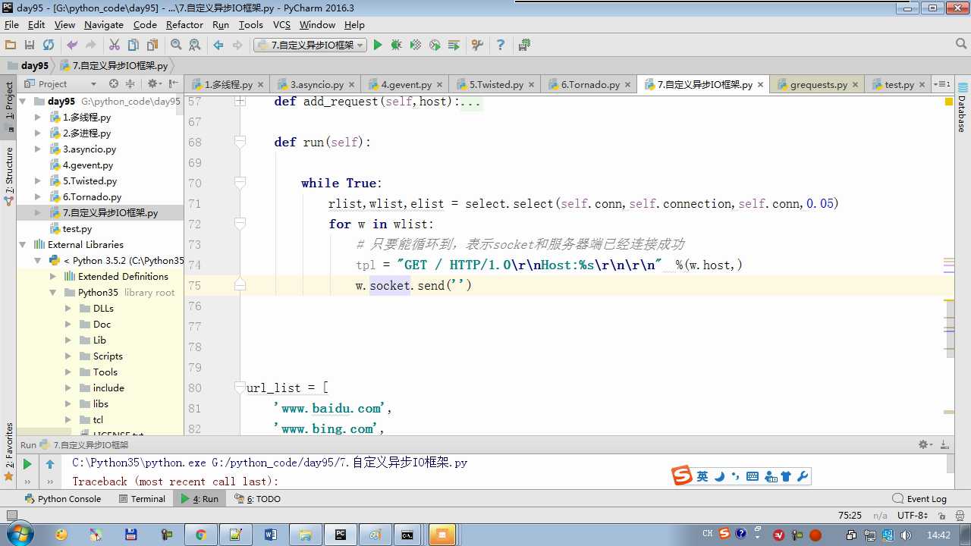Switch to grequests.py editor tab
This screenshot has height=546, width=971.
point(819,84)
